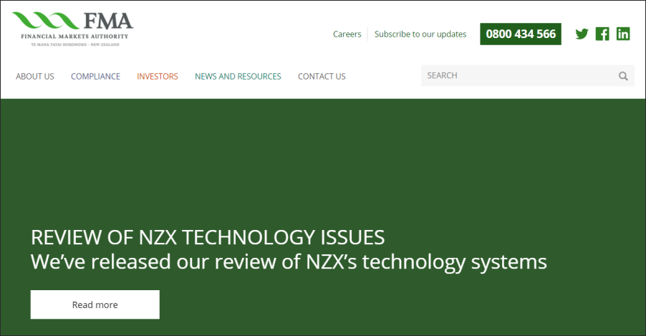Open the About Us menu

coord(35,76)
